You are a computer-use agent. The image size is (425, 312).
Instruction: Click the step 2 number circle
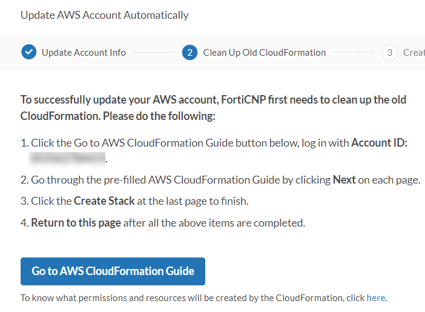click(189, 52)
